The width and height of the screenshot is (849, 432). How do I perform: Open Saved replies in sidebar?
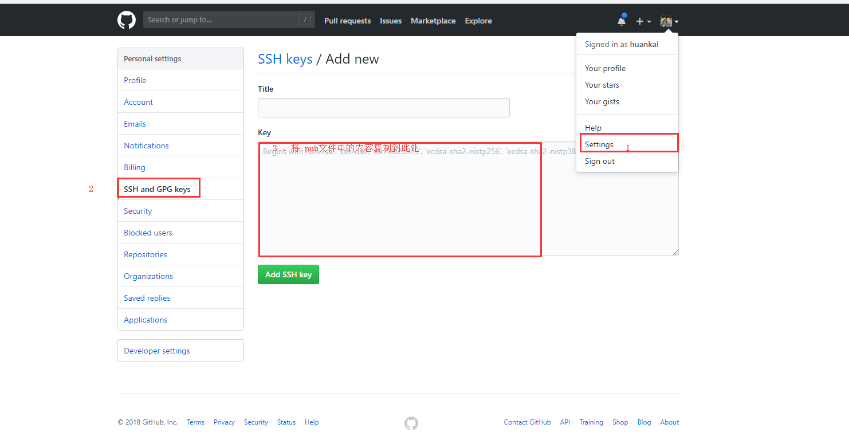click(x=180, y=298)
